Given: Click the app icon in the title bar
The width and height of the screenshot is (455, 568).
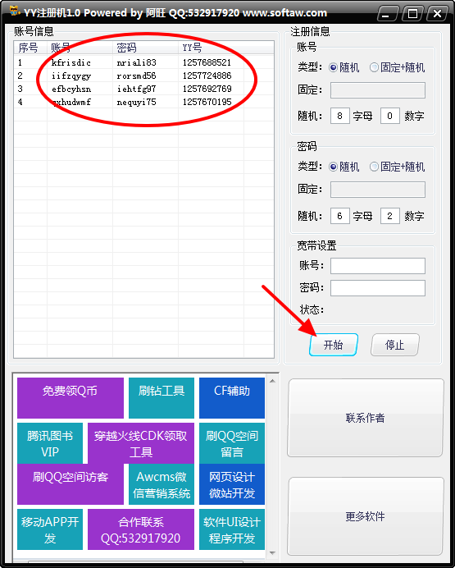Looking at the screenshot, I should 15,11.
